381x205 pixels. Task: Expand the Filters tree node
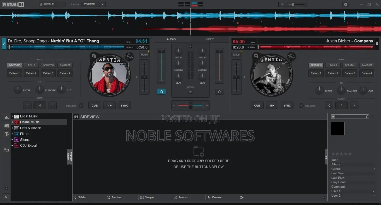click(12, 134)
